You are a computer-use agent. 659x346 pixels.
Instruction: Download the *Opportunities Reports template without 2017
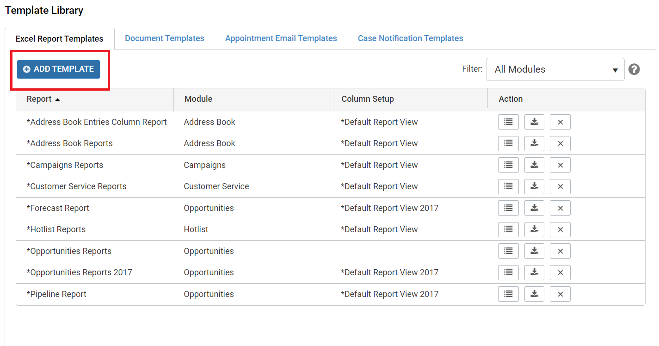pyautogui.click(x=534, y=251)
